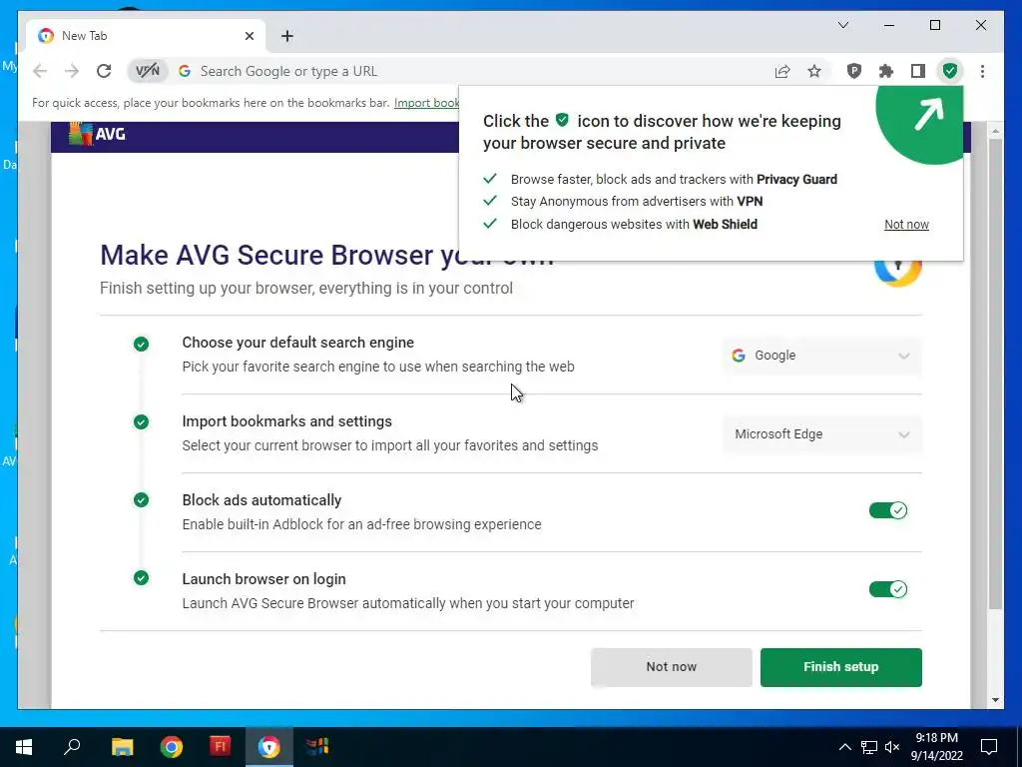The height and width of the screenshot is (767, 1022).
Task: Go back with the left arrow icon
Action: (x=40, y=71)
